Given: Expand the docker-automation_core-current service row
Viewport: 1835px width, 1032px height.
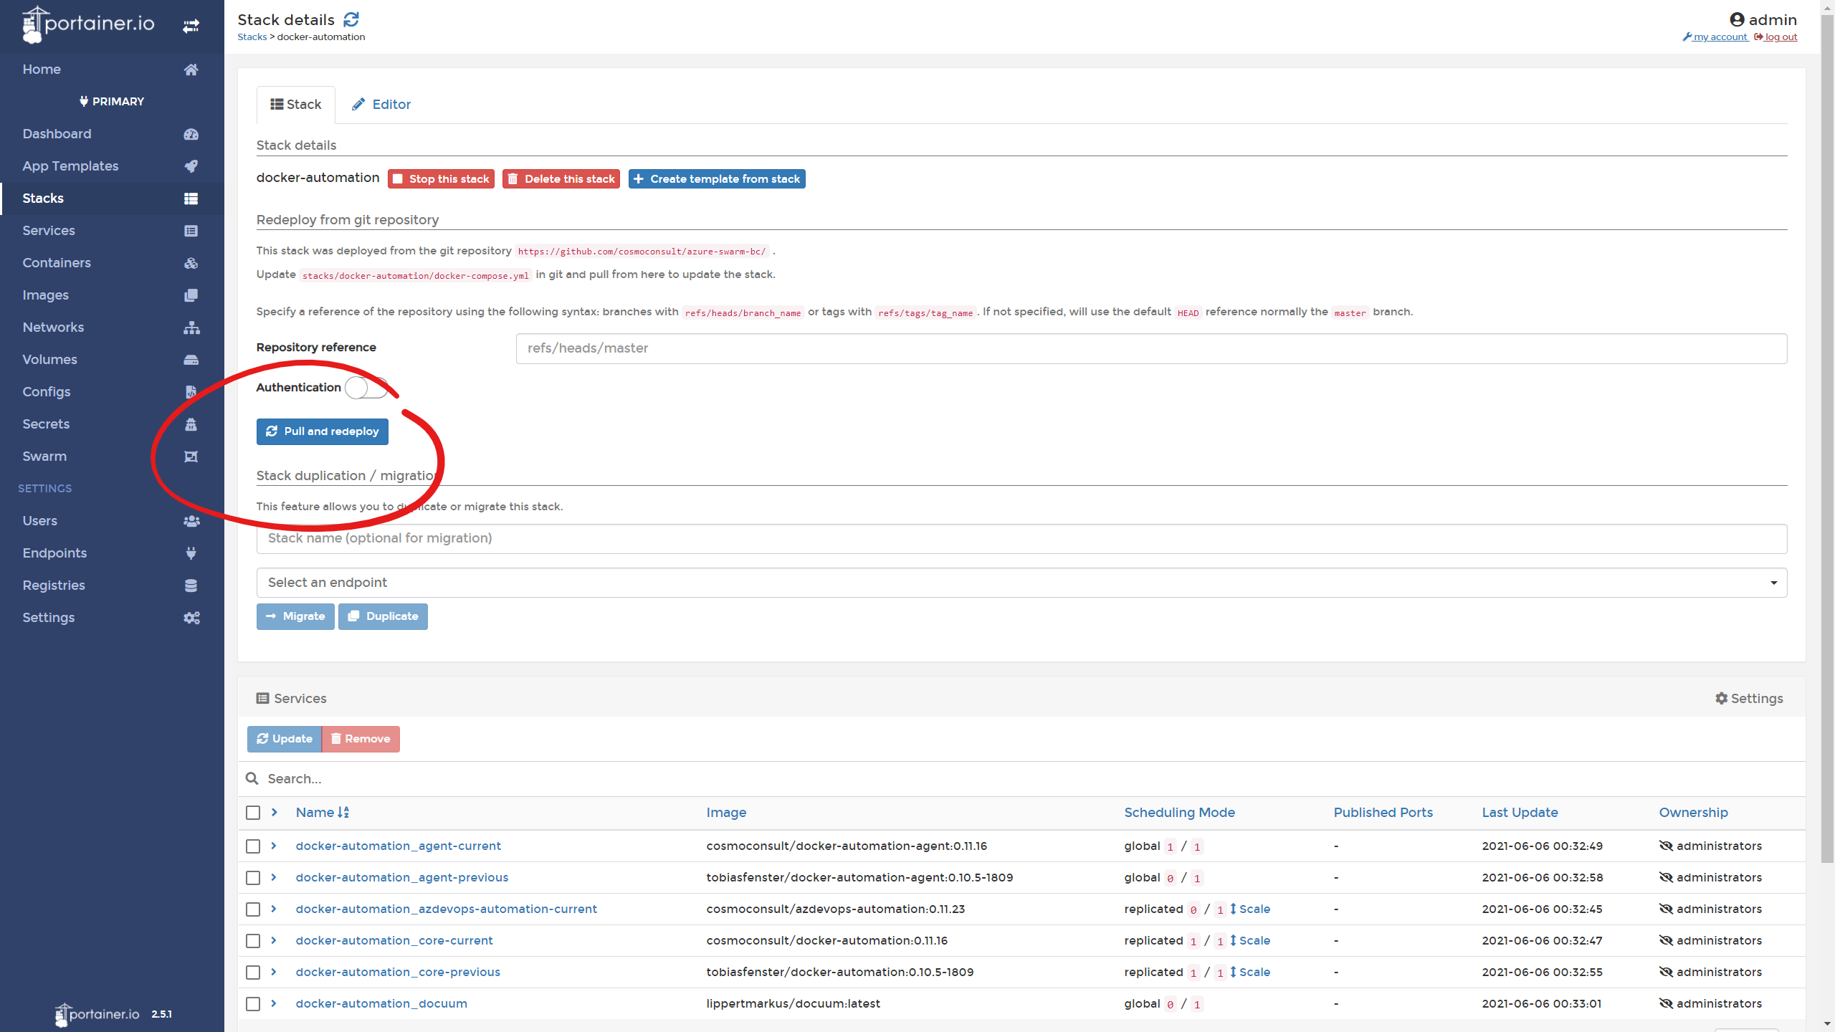Looking at the screenshot, I should pos(273,941).
